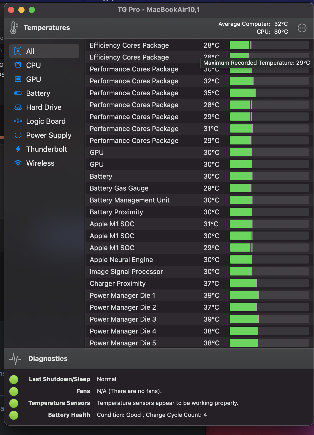Click the CPU chip icon in sidebar
Image resolution: width=314 pixels, height=435 pixels.
(x=18, y=65)
